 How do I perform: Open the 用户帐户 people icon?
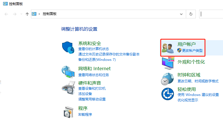[x=168, y=48]
